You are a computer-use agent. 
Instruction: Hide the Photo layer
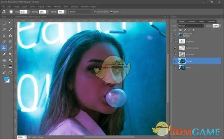pos(175,67)
